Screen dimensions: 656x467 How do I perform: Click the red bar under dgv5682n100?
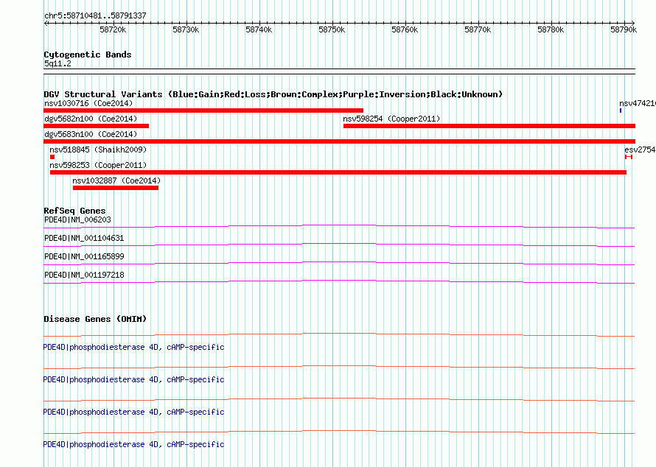(x=97, y=126)
